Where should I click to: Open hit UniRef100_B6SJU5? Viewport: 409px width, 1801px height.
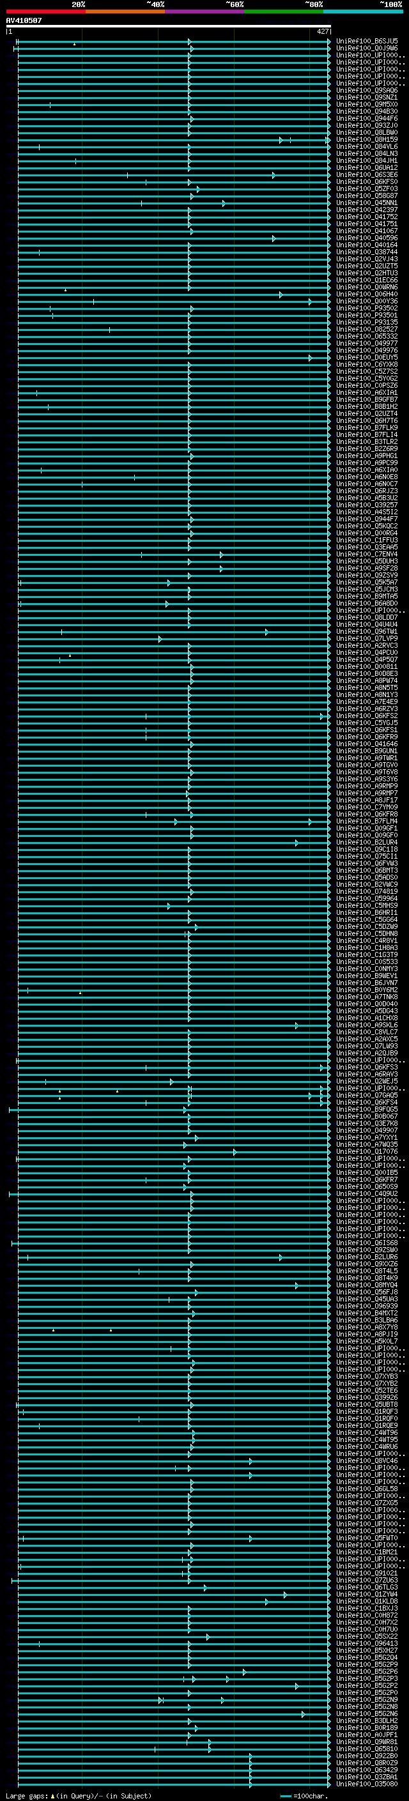coord(367,42)
